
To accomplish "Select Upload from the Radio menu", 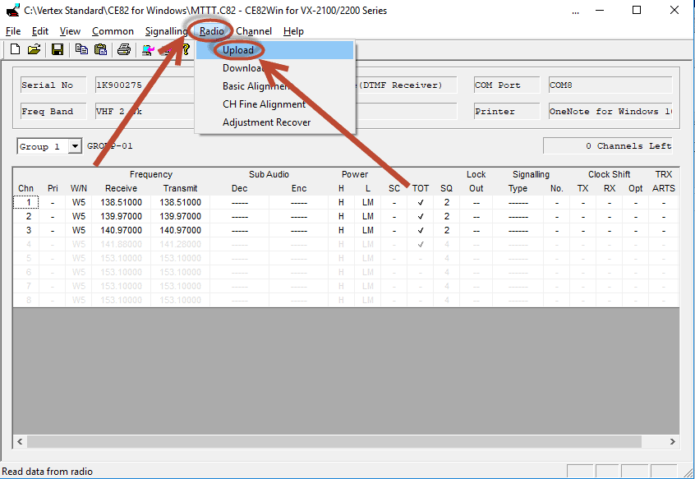I will [x=238, y=50].
